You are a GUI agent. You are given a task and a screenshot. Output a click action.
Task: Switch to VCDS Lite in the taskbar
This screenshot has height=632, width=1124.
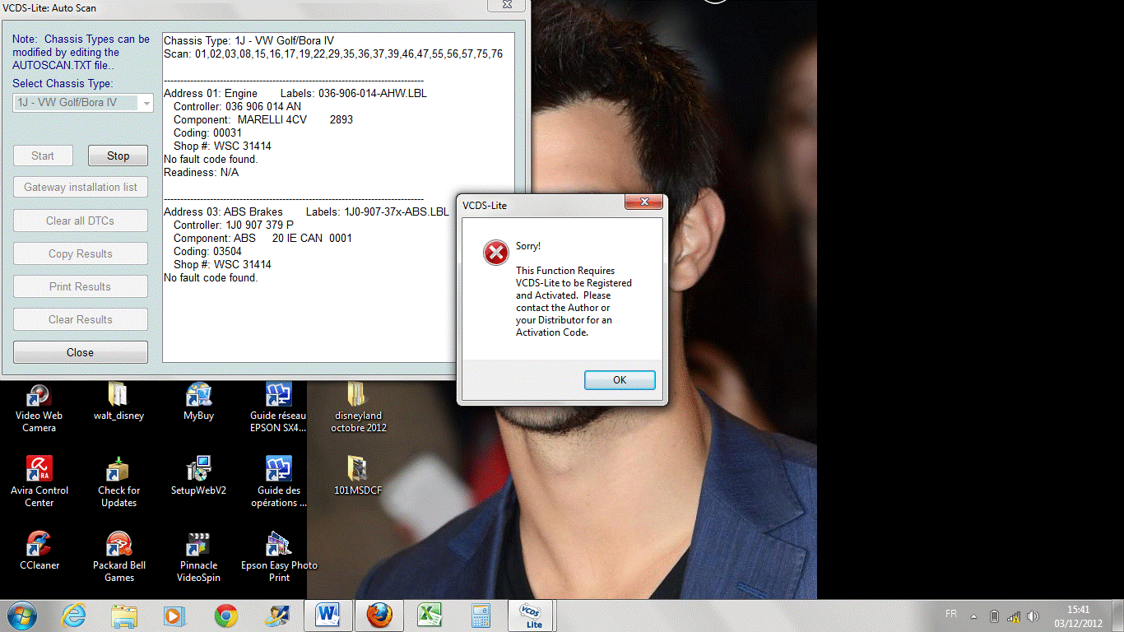[x=532, y=616]
